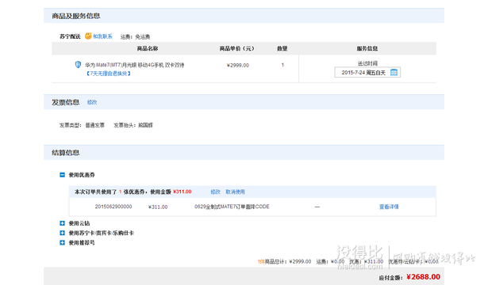Click the 商品名称 column header
The width and height of the screenshot is (484, 285).
coord(148,48)
